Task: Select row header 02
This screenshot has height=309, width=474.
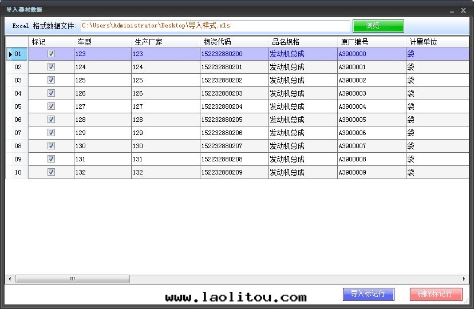Action: pyautogui.click(x=17, y=67)
